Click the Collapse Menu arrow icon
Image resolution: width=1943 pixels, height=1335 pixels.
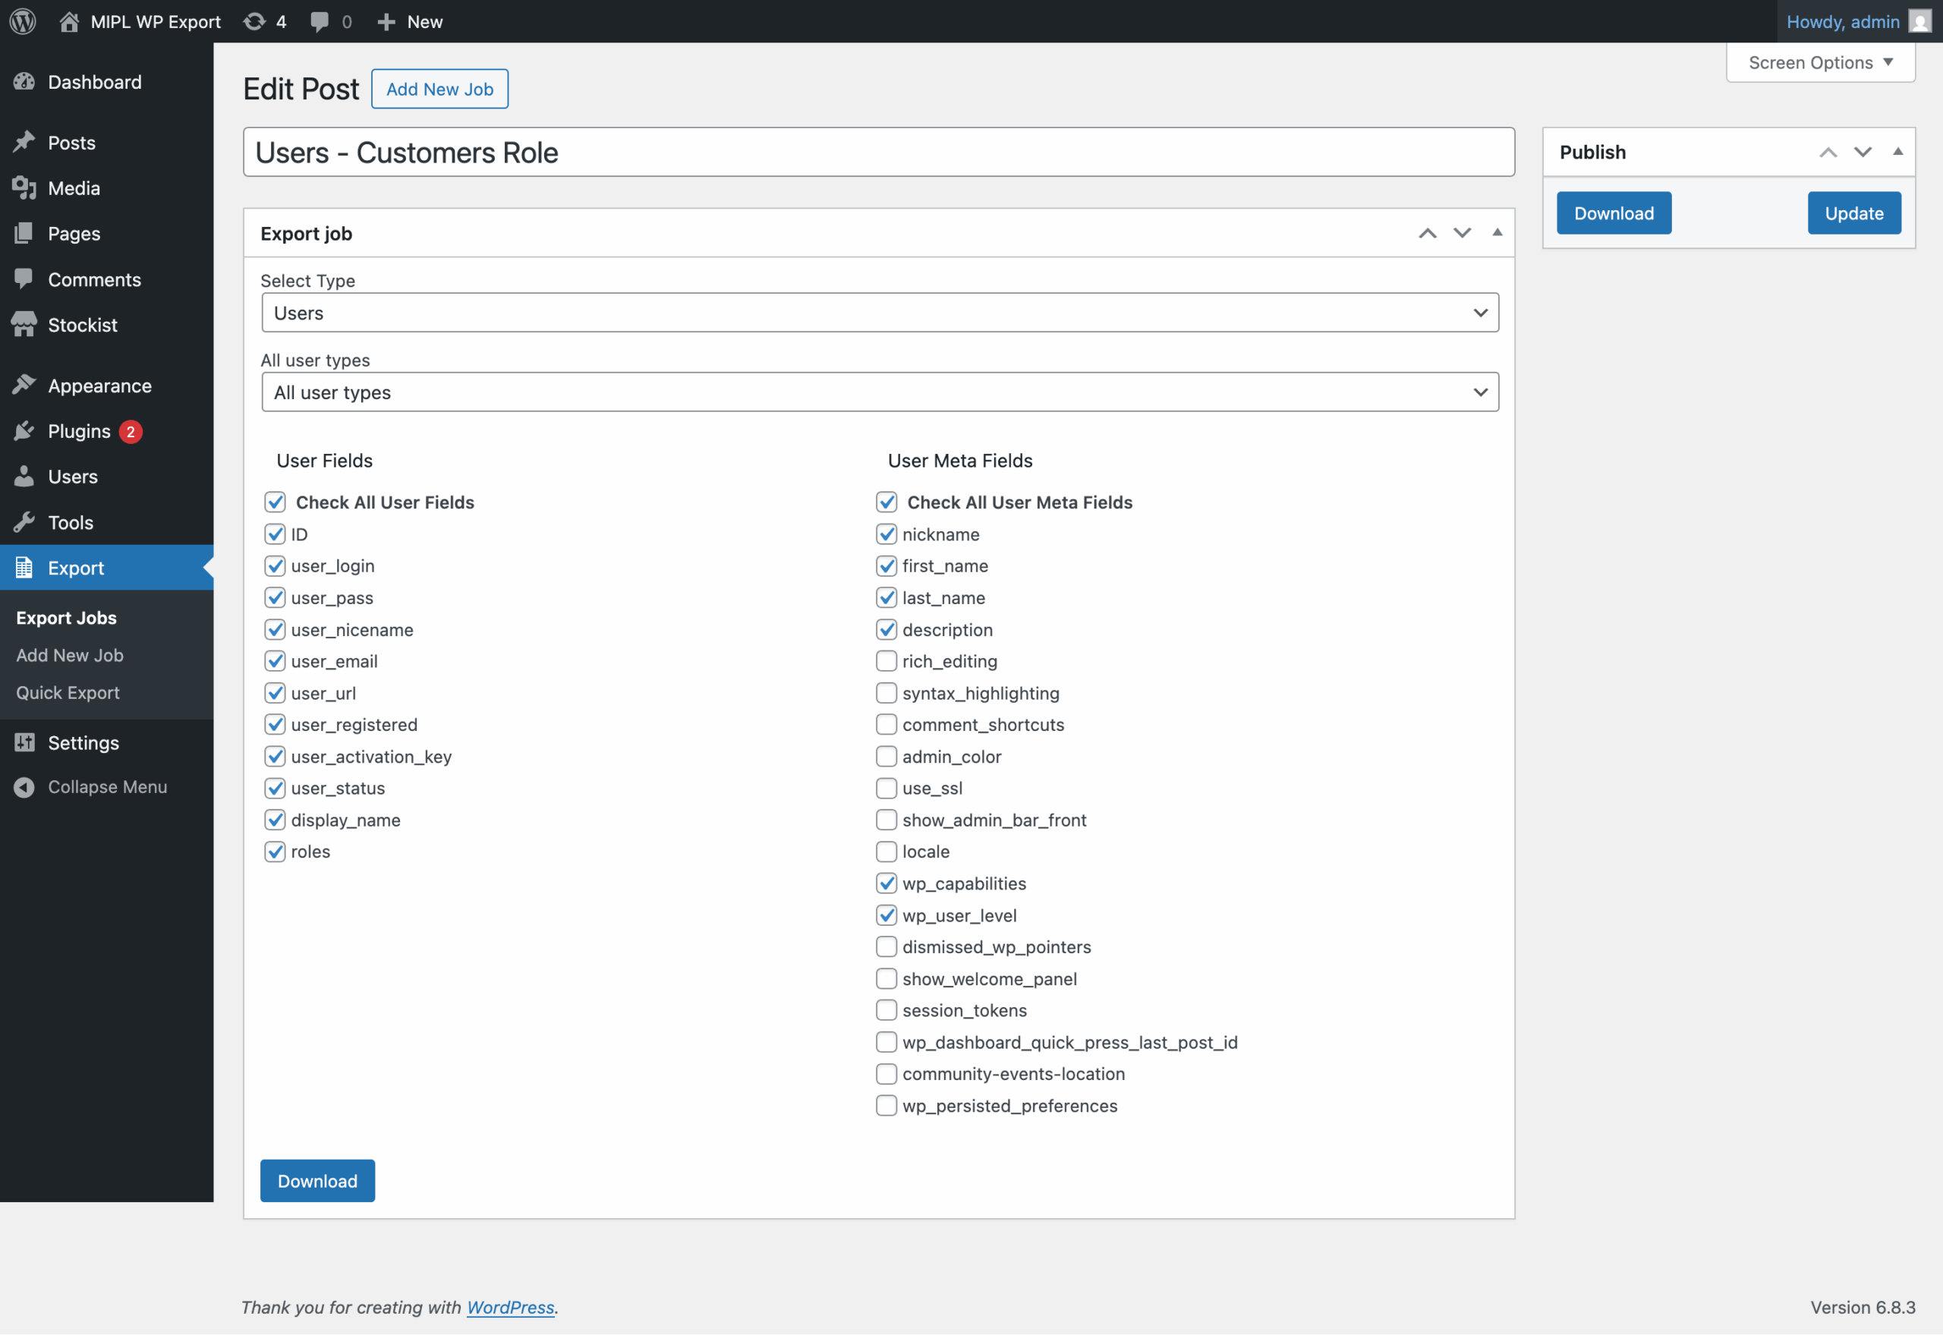click(24, 787)
